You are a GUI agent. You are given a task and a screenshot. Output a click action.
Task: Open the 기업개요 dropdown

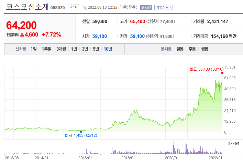[x=164, y=7]
